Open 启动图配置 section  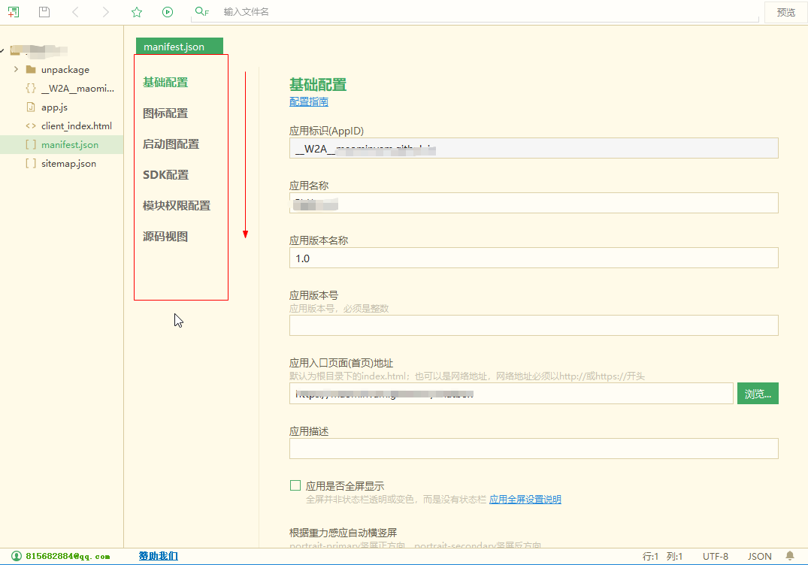(171, 144)
